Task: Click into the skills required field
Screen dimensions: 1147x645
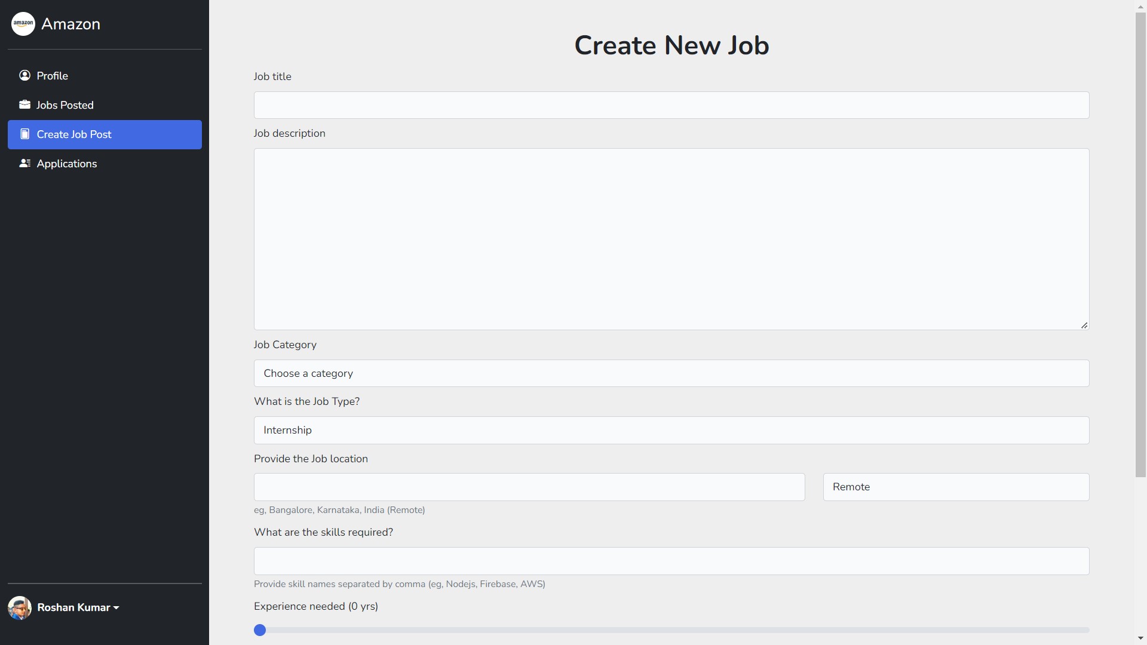Action: click(x=671, y=561)
